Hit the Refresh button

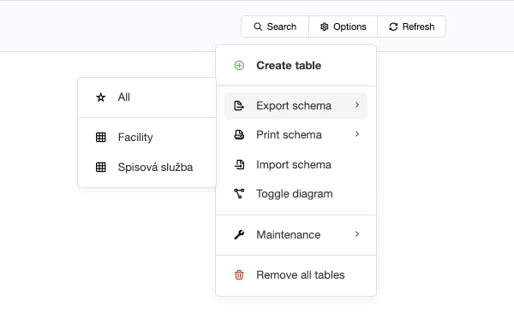tap(412, 26)
